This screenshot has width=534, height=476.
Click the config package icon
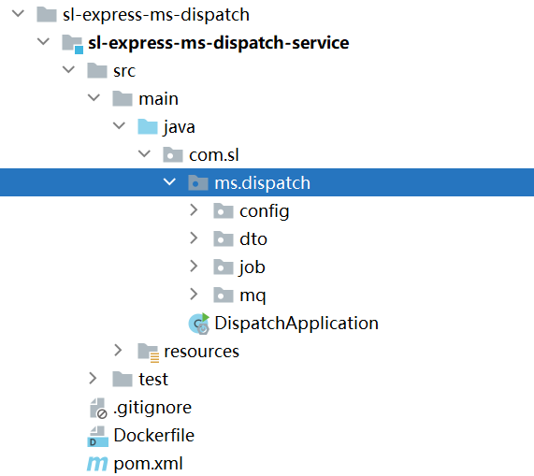[224, 211]
